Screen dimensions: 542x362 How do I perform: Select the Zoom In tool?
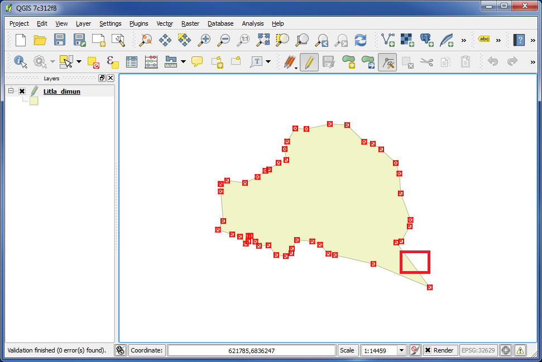pyautogui.click(x=204, y=40)
